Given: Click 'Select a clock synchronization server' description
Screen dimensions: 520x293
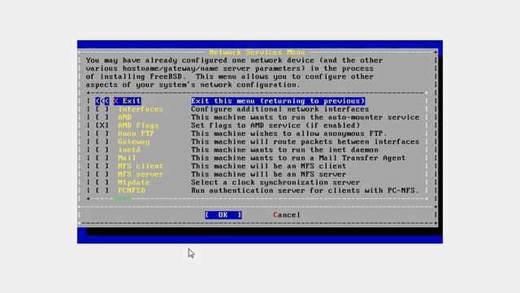Looking at the screenshot, I should (275, 182).
